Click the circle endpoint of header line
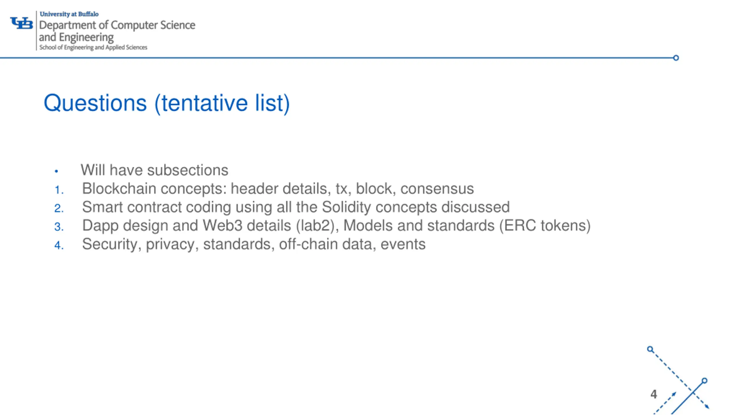 (676, 58)
